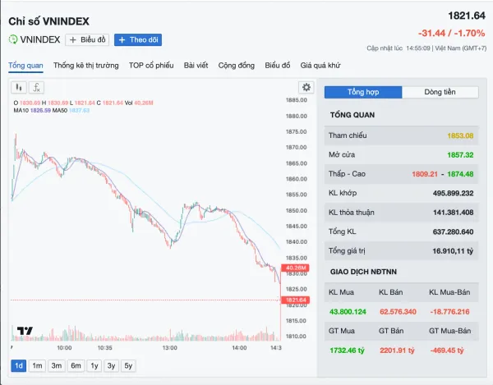Switch to the Cộng đồng tab
493x385 pixels.
pyautogui.click(x=237, y=66)
